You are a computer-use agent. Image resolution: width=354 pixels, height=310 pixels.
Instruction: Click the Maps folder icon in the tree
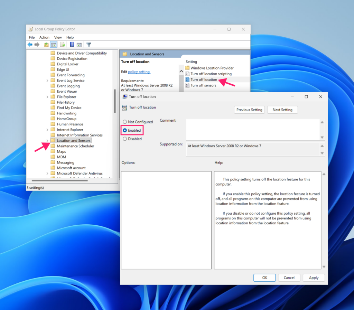pyautogui.click(x=53, y=151)
